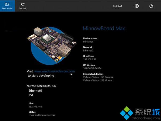Select the IP address value under IP address
The width and height of the screenshot is (161, 121).
point(90,59)
